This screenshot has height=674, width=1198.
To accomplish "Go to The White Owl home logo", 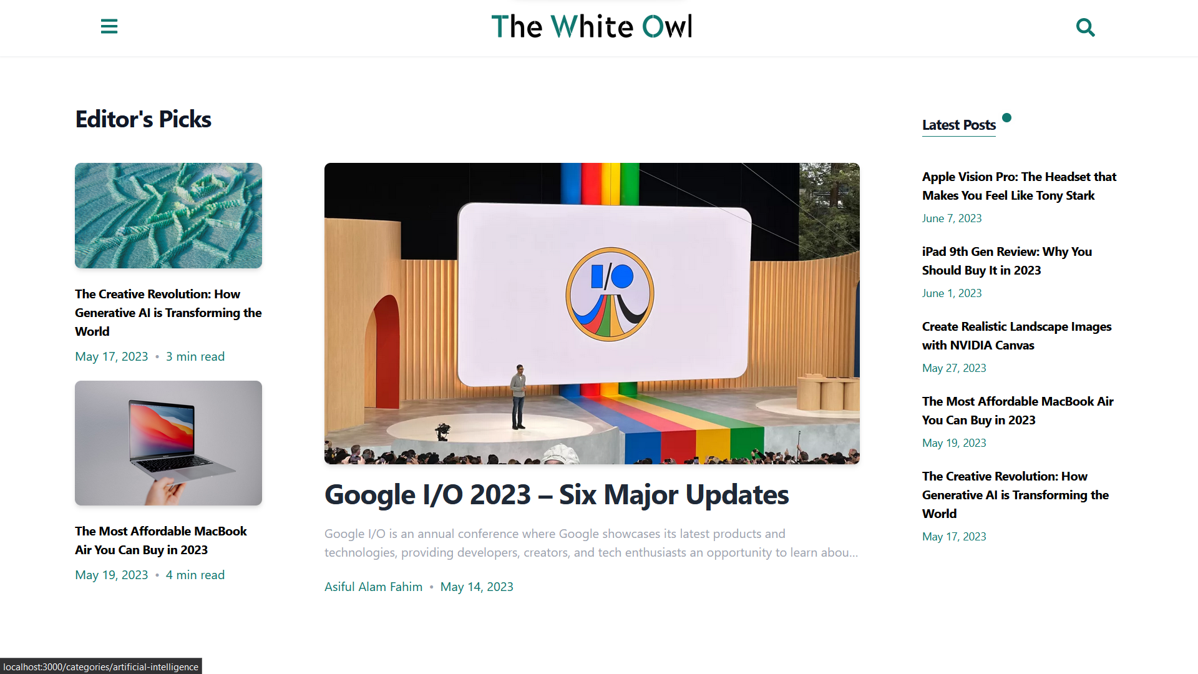I will (x=592, y=26).
